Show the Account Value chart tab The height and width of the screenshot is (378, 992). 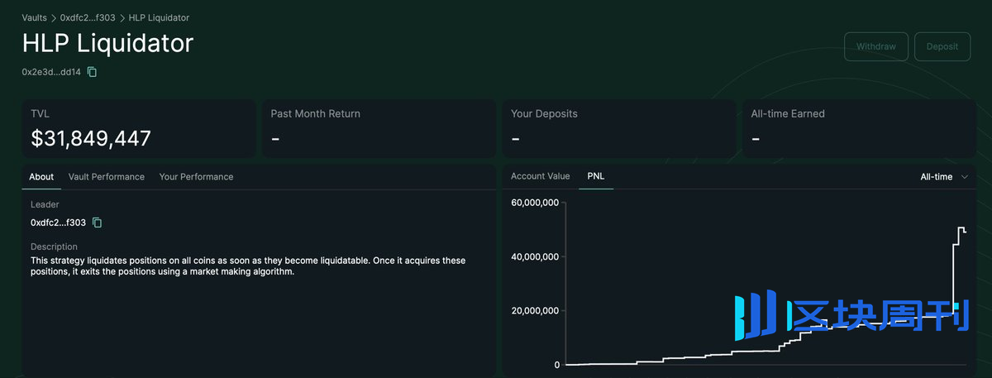[540, 176]
